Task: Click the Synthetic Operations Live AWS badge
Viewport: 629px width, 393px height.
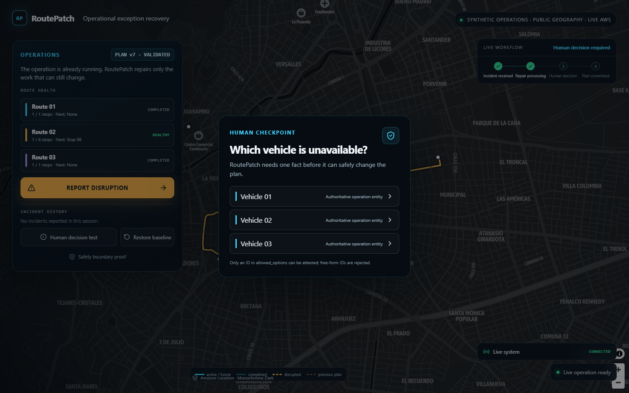Action: click(x=536, y=20)
